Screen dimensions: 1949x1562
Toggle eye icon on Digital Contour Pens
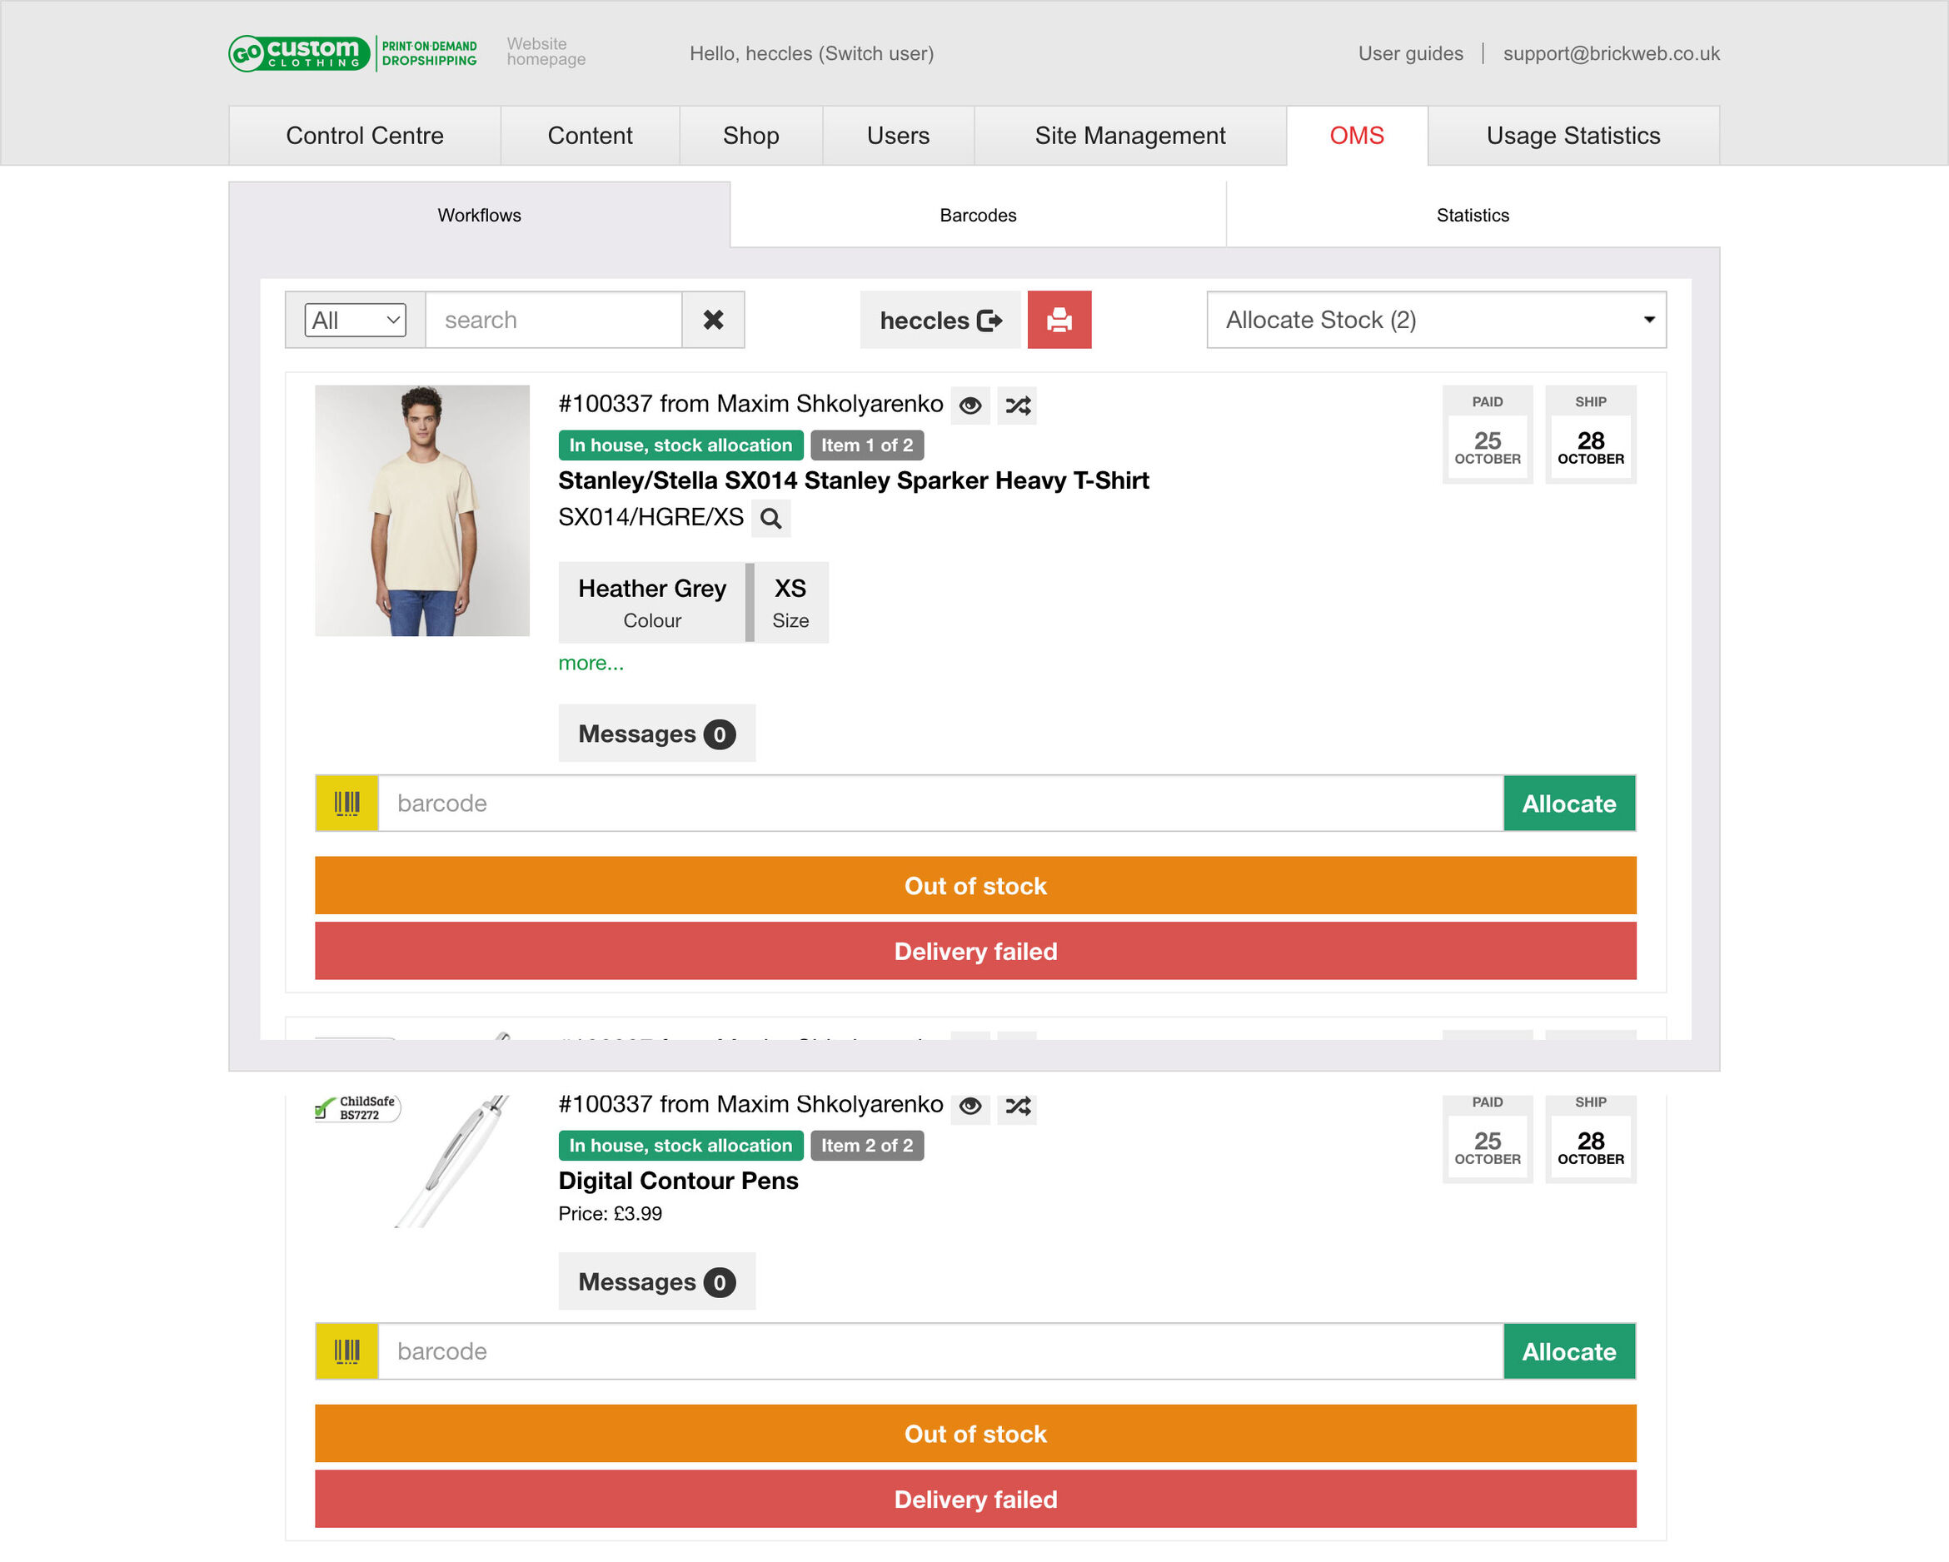970,1106
